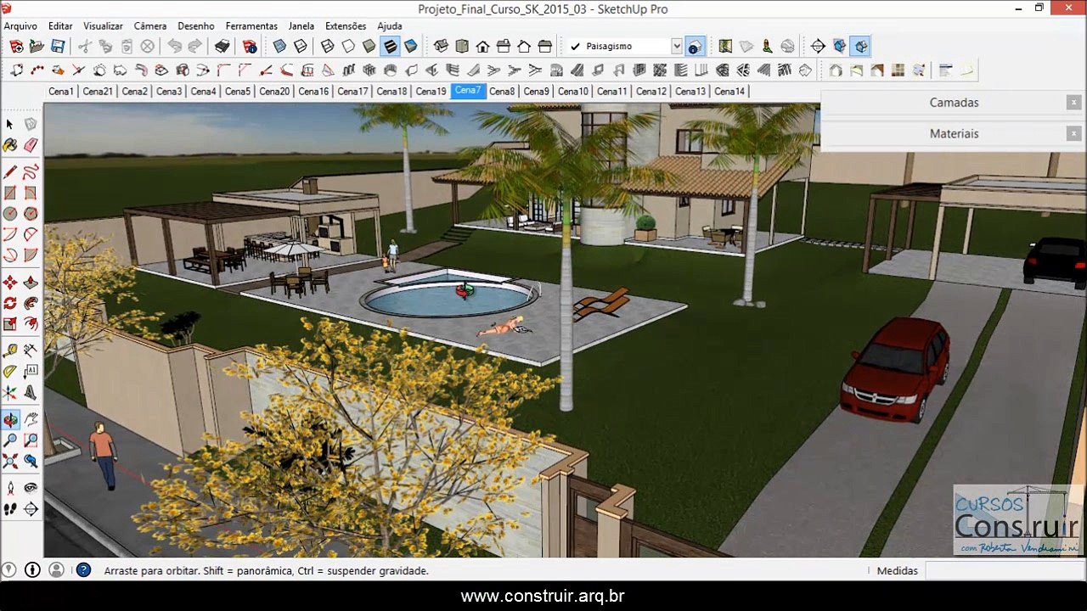Toggle Shaded With Textures style
Screen dimensions: 1087x611
[x=390, y=46]
